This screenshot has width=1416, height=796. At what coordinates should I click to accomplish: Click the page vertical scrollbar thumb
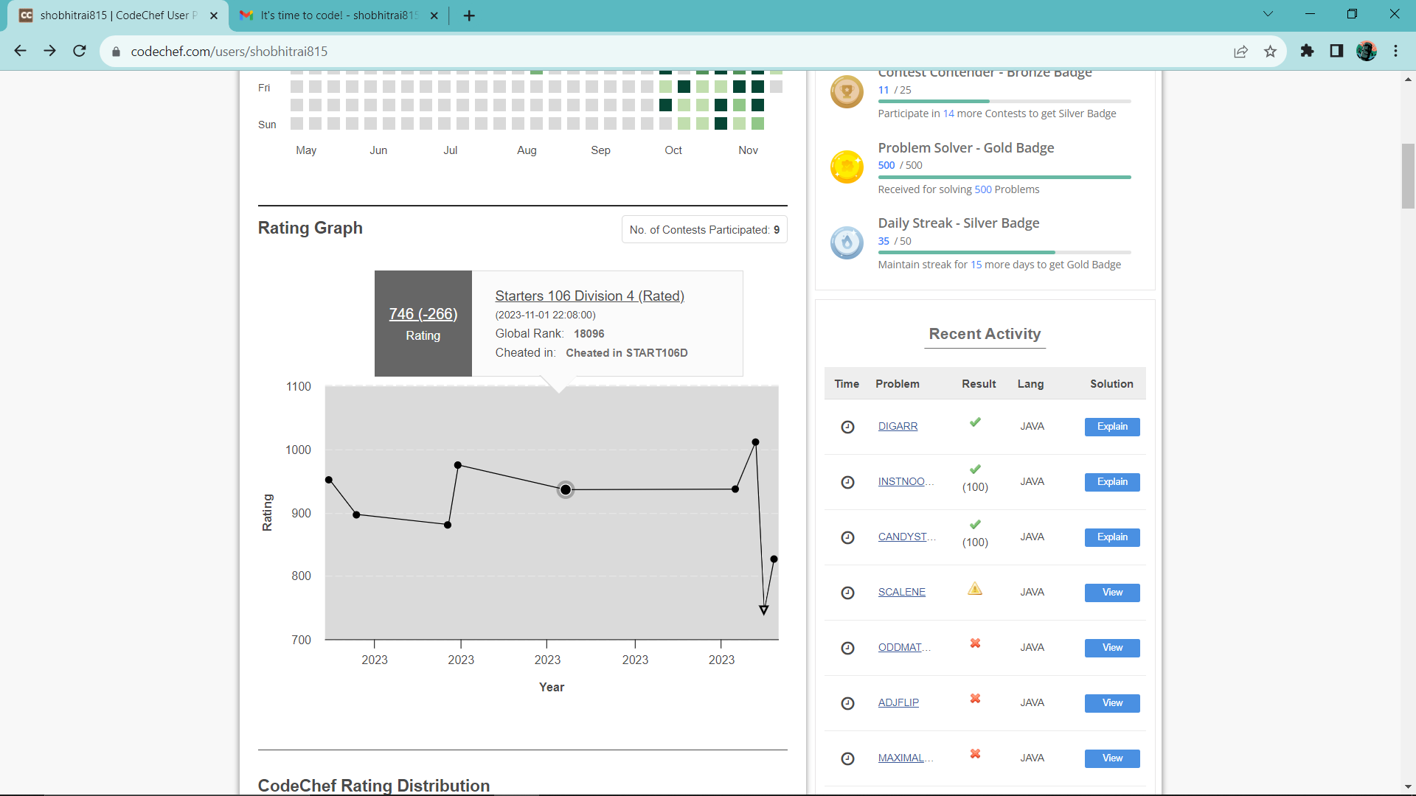point(1408,177)
